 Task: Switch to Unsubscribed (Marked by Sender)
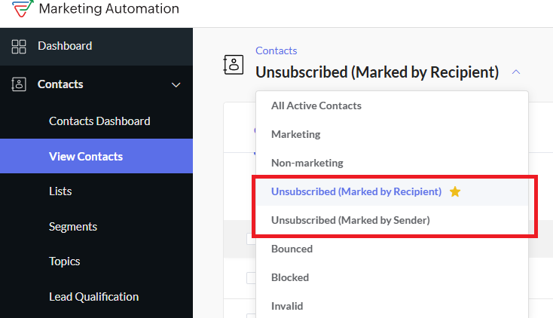350,220
